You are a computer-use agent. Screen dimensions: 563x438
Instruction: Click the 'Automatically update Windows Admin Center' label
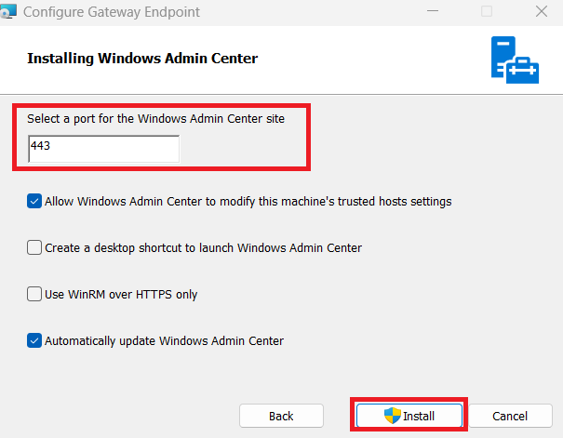(x=164, y=340)
